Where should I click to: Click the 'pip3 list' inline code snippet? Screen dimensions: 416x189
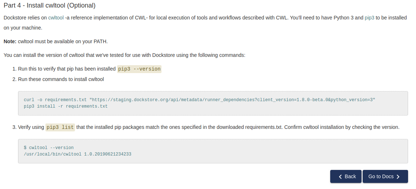click(x=60, y=127)
